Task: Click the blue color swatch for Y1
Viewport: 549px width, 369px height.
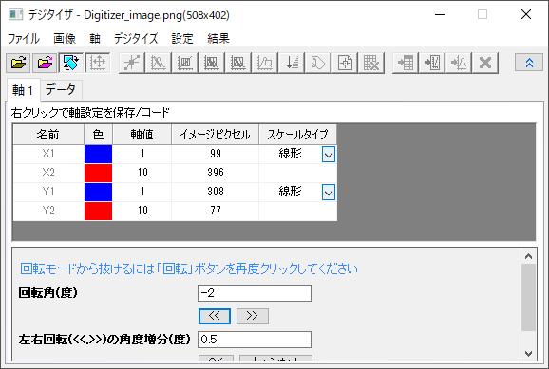Action: pyautogui.click(x=98, y=192)
